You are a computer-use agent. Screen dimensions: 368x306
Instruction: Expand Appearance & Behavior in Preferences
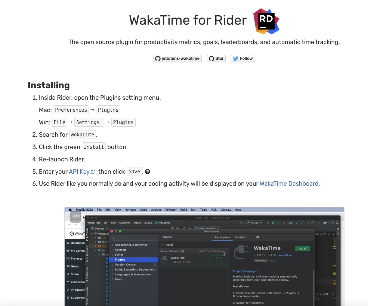[113, 245]
